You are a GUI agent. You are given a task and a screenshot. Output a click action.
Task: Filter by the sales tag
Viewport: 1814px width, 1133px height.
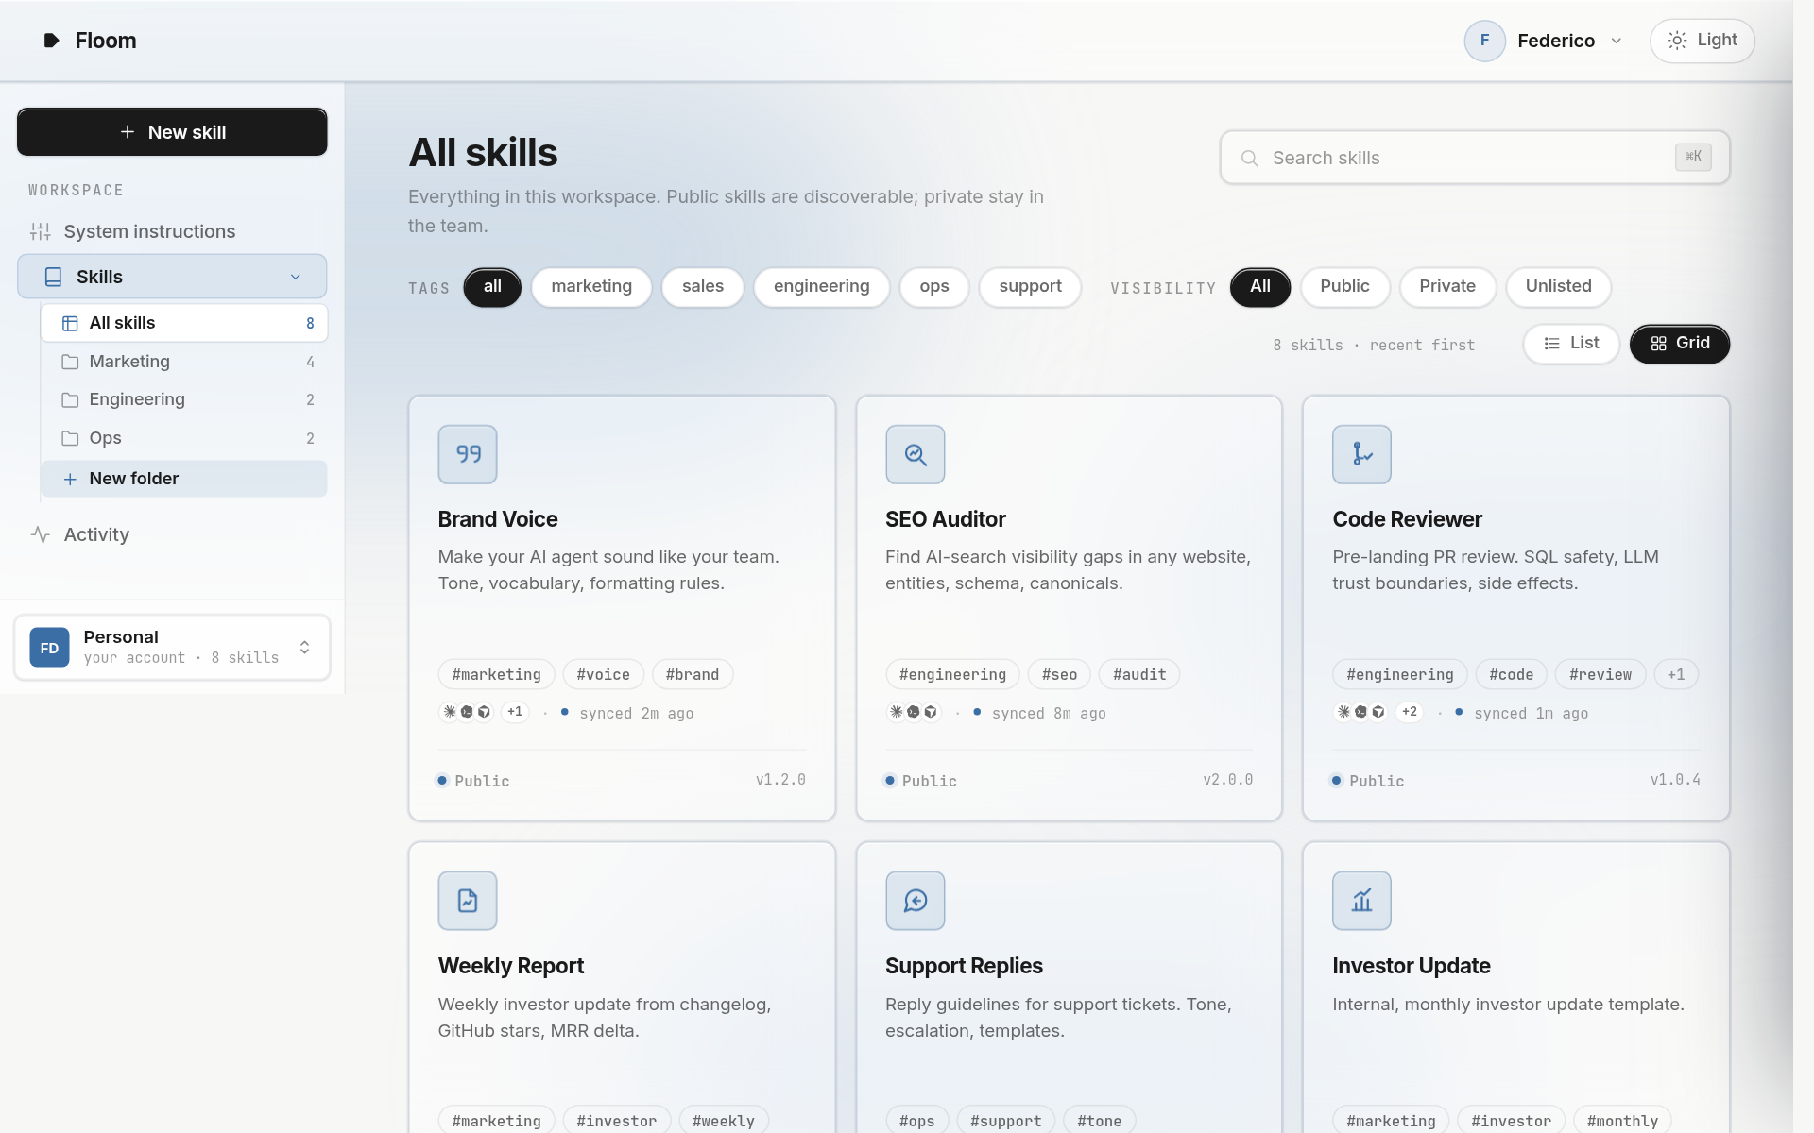click(703, 287)
